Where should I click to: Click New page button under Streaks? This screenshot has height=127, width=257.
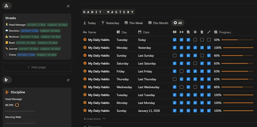coord(37,67)
